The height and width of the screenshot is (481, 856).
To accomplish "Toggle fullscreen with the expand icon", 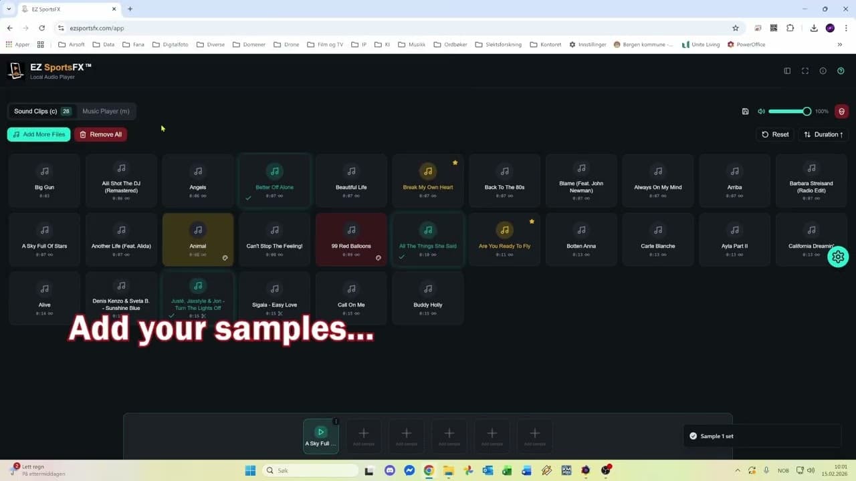I will pyautogui.click(x=805, y=70).
